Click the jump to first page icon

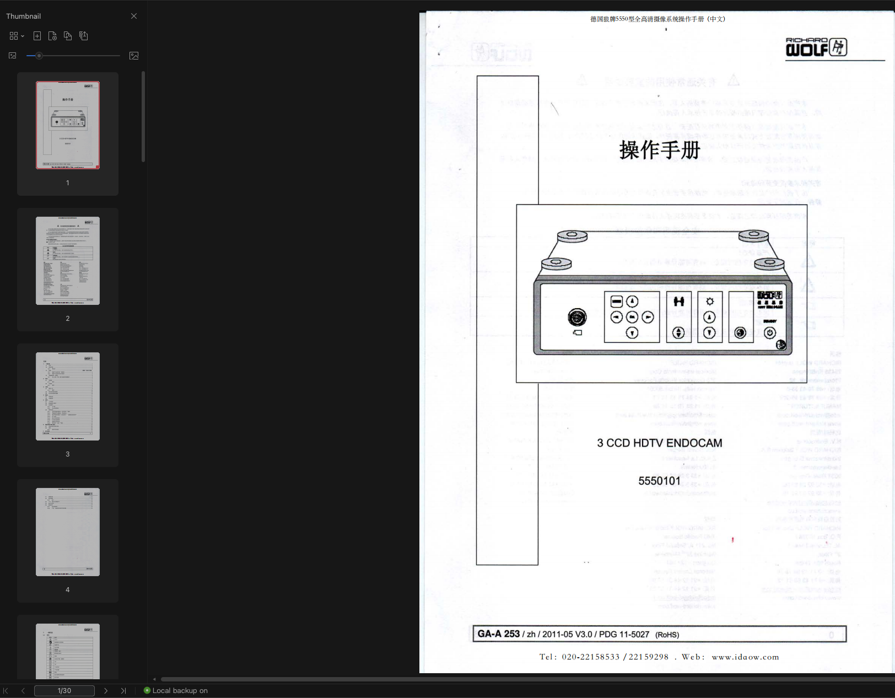(x=6, y=690)
